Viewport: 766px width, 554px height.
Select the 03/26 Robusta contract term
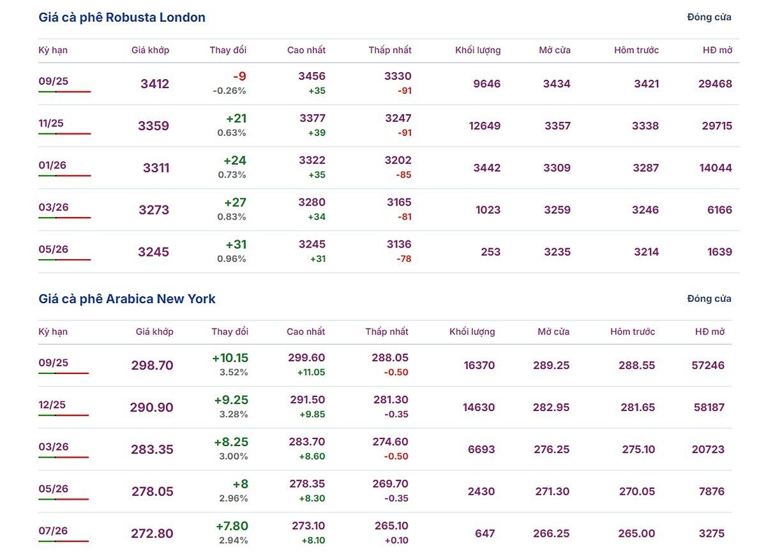point(54,207)
